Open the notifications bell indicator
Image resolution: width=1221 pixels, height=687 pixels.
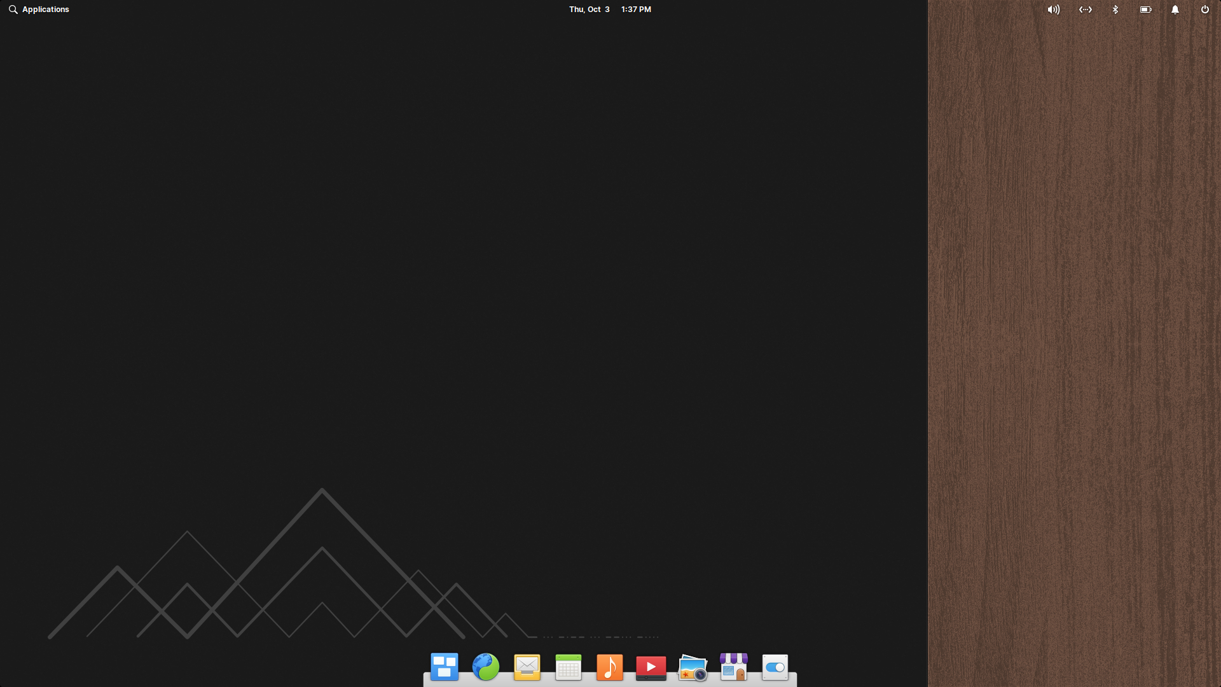tap(1175, 10)
